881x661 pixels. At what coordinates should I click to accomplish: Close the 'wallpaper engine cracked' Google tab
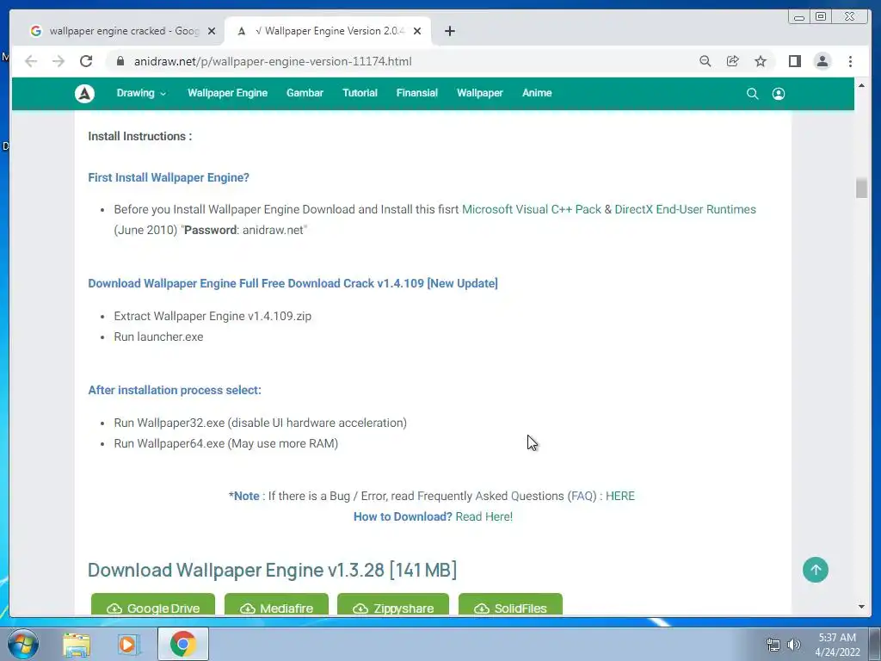212,31
